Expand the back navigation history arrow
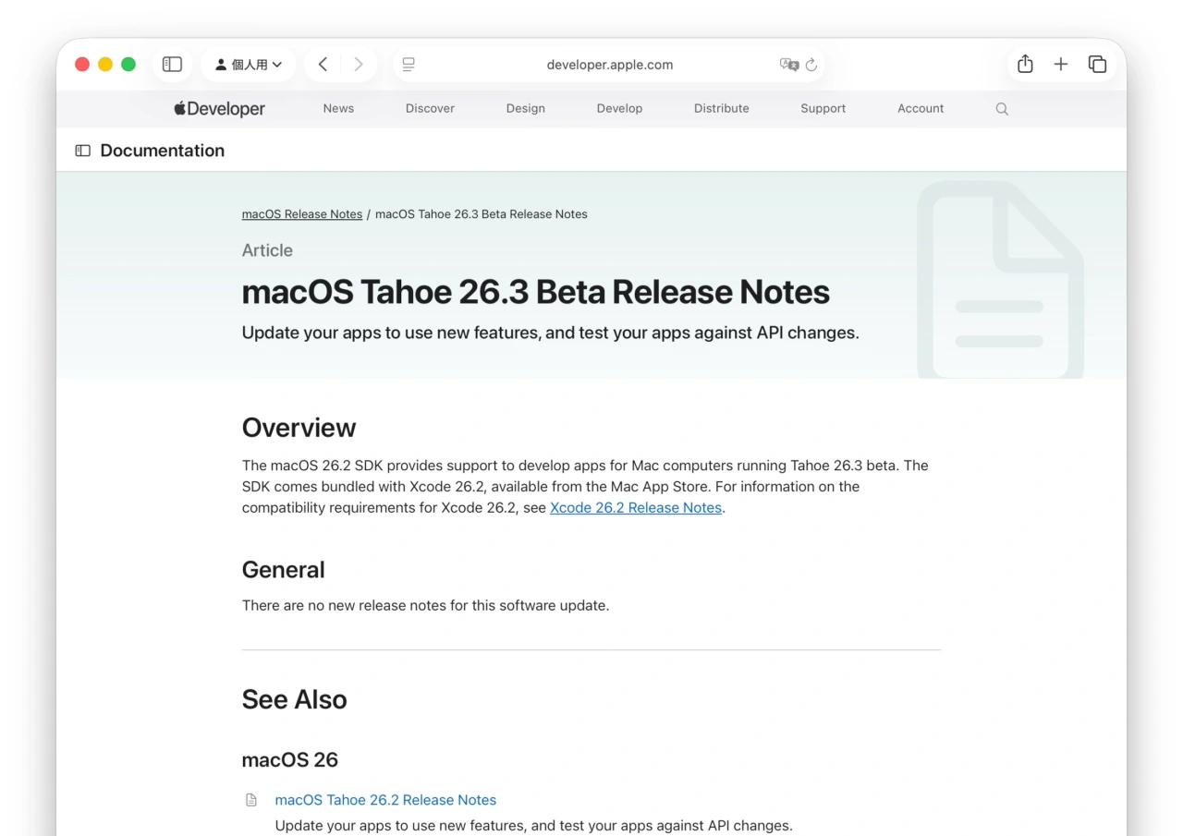This screenshot has width=1183, height=836. [323, 64]
